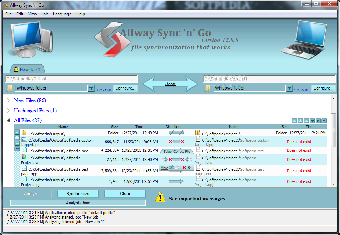Click the jump-to-bottom arrow button above the right Time column
The image size is (340, 235).
pyautogui.click(x=324, y=121)
